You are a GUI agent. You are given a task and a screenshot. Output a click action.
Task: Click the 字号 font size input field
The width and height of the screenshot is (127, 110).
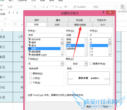[101, 35]
